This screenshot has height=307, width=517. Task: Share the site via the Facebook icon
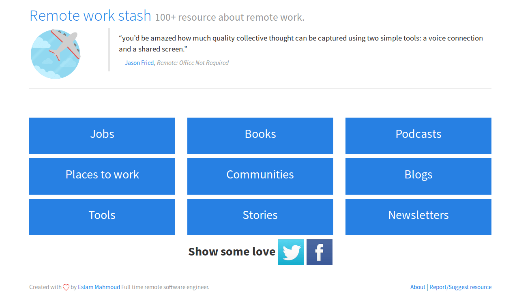[319, 252]
